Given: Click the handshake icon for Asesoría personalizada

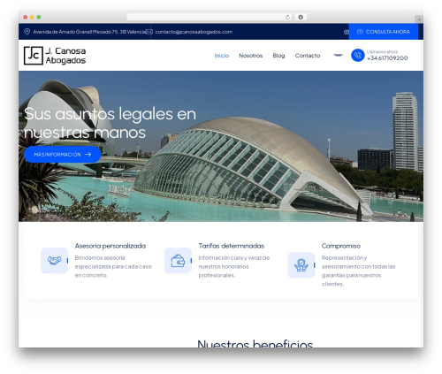Looking at the screenshot, I should 54,261.
